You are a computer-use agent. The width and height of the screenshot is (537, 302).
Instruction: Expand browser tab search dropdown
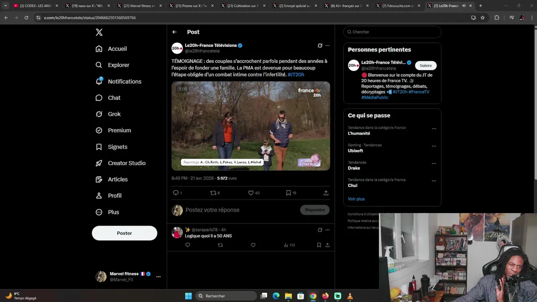click(x=5, y=6)
